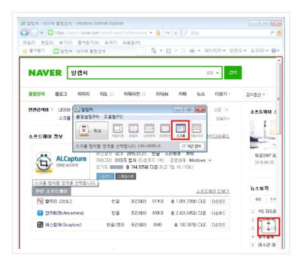Open the 도움말(H) menu in IE

(132, 43)
